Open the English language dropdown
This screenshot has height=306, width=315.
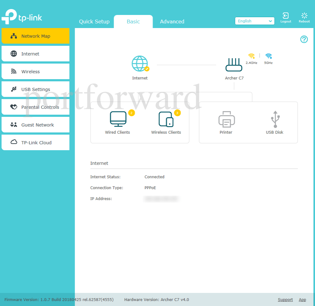pyautogui.click(x=254, y=21)
